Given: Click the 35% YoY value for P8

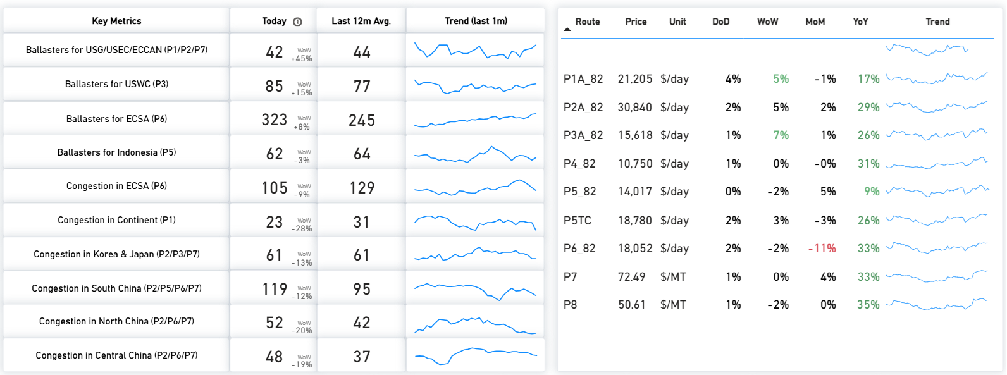Looking at the screenshot, I should point(868,305).
